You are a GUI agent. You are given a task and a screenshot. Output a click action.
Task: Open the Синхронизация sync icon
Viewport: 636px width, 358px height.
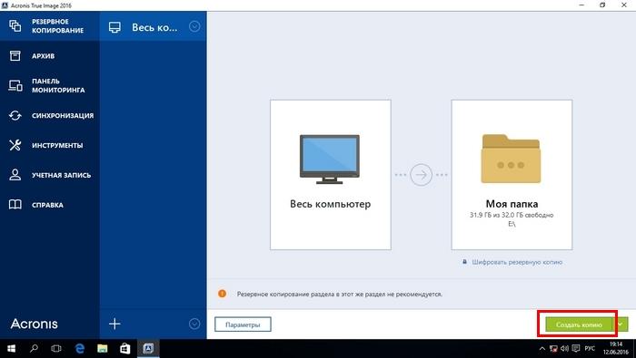click(x=15, y=115)
